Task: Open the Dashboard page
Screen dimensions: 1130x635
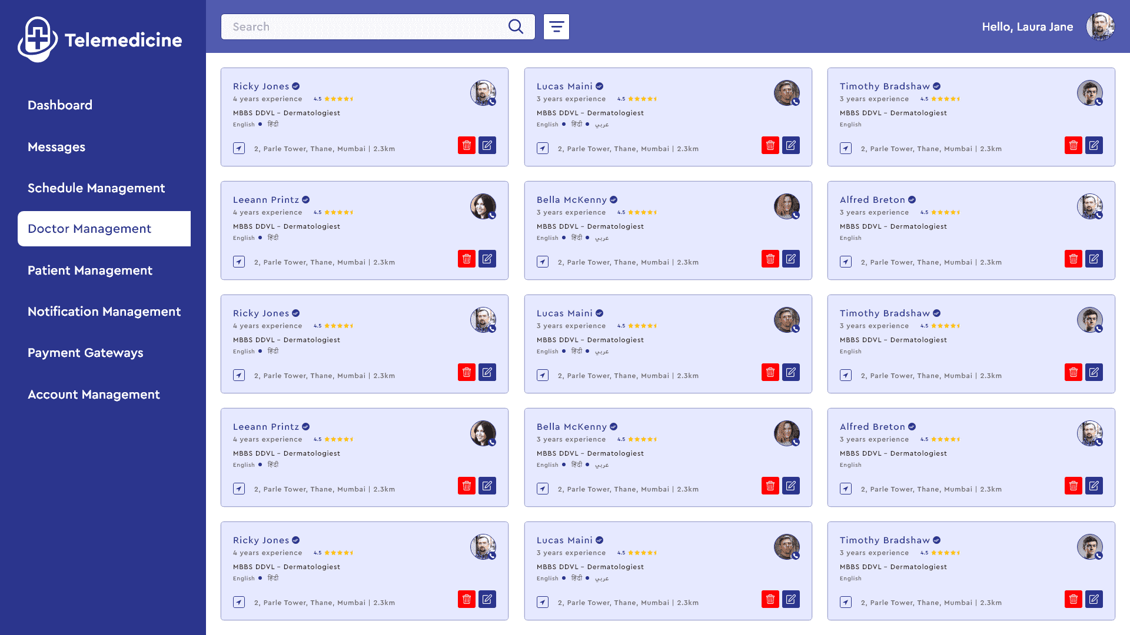Action: 59,105
